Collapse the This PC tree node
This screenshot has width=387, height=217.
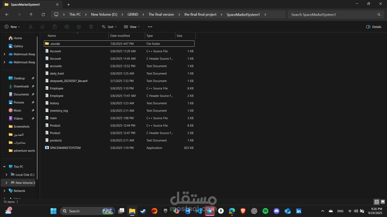pos(4,167)
